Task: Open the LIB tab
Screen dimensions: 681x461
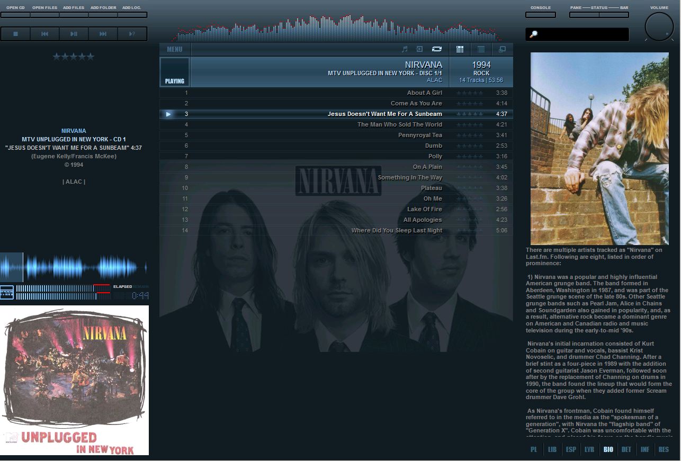Action: pos(552,449)
